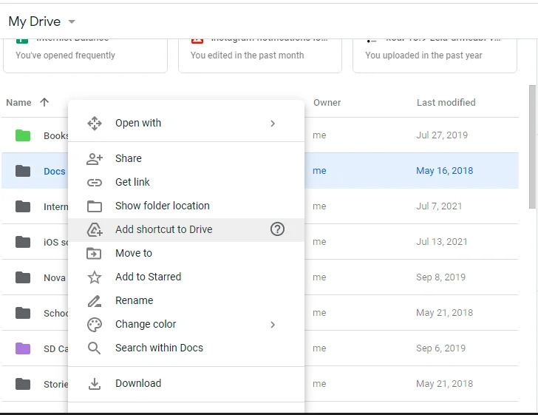The height and width of the screenshot is (415, 538).
Task: Sort by Last modified column header
Action: pos(446,102)
